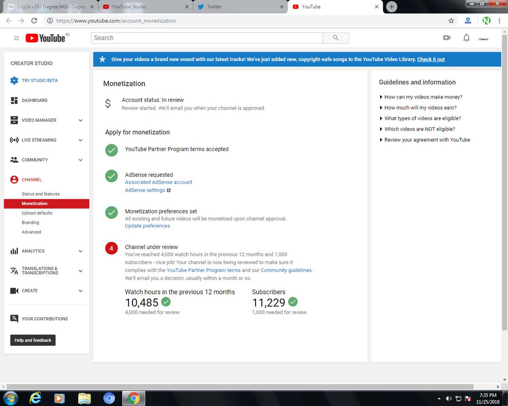
Task: Click the Translations & Transcriptions icon
Action: tap(14, 271)
